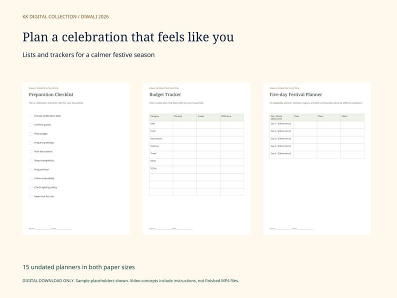Select the 'Planned' column header in Budget Tracker
This screenshot has height=298, width=397.
[185, 117]
